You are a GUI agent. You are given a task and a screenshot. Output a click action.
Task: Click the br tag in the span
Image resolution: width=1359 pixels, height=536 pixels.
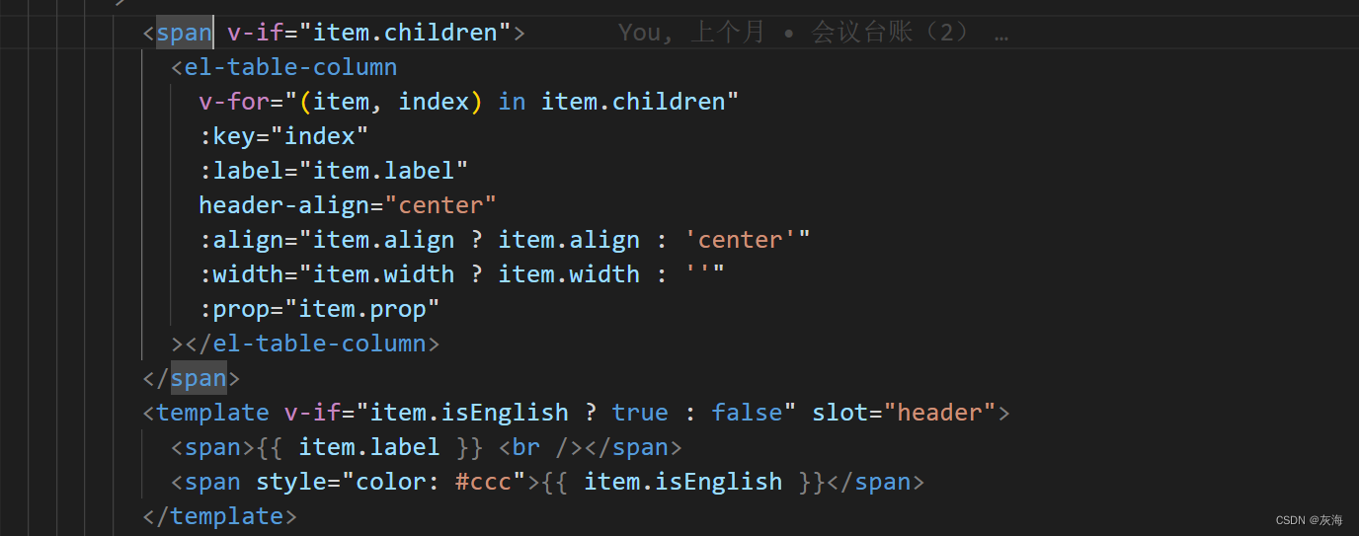click(526, 447)
